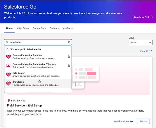Click the Cloud field label
Image resolution: width=156 pixels, height=128 pixels.
131,38
